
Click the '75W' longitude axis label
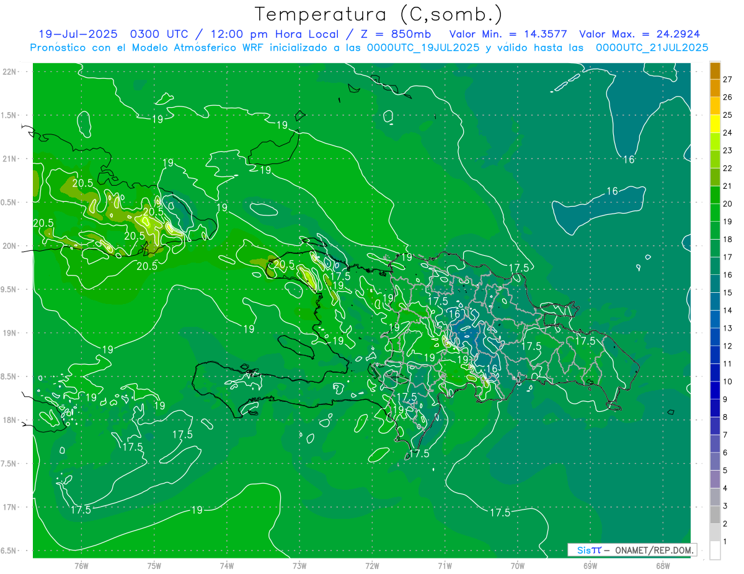pyautogui.click(x=154, y=565)
